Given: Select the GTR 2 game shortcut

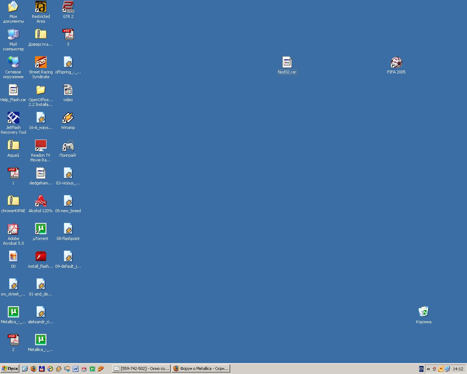Looking at the screenshot, I should point(68,7).
